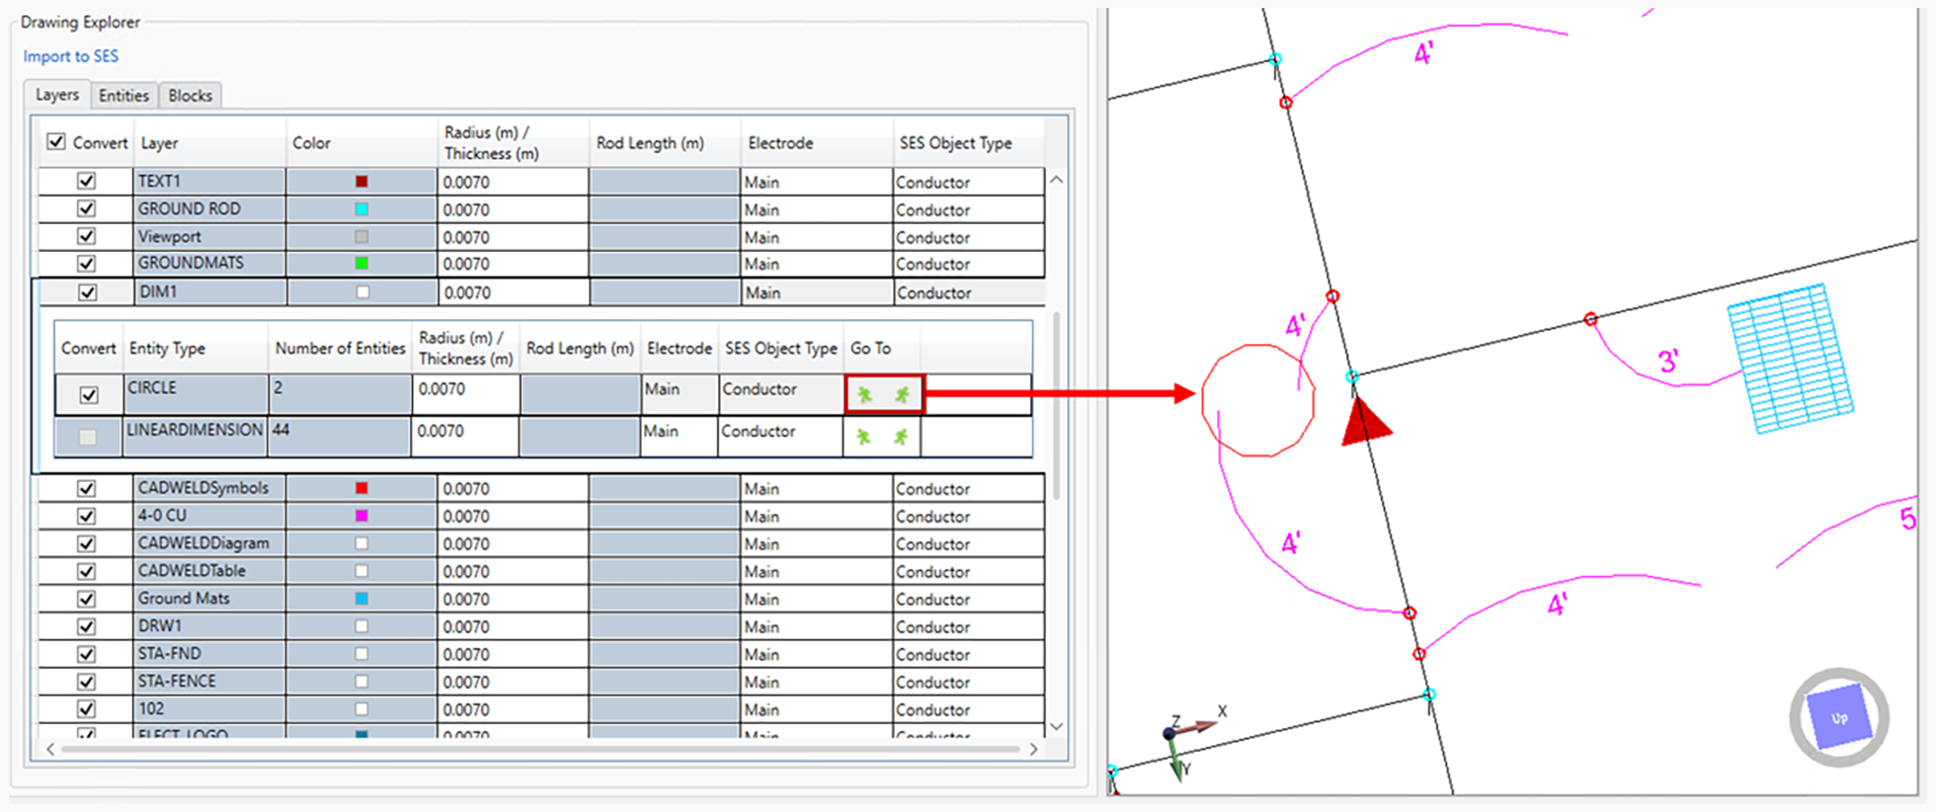Uncheck Convert for Viewport layer

point(87,237)
